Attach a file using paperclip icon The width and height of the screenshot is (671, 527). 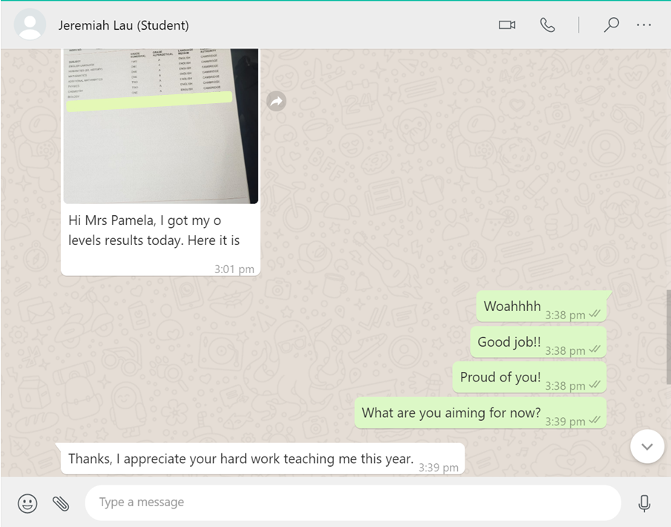tap(61, 503)
